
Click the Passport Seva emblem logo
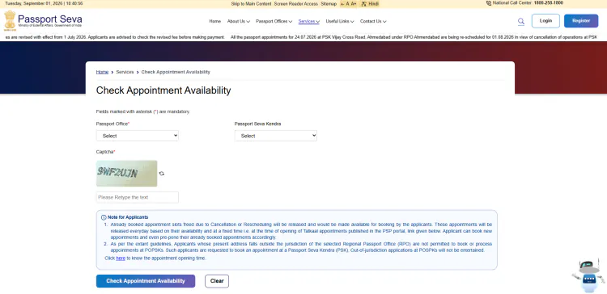coord(10,20)
